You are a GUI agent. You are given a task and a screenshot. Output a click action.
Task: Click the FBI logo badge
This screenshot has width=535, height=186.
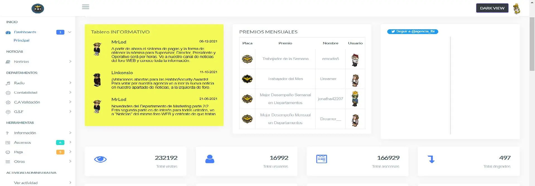pyautogui.click(x=38, y=8)
